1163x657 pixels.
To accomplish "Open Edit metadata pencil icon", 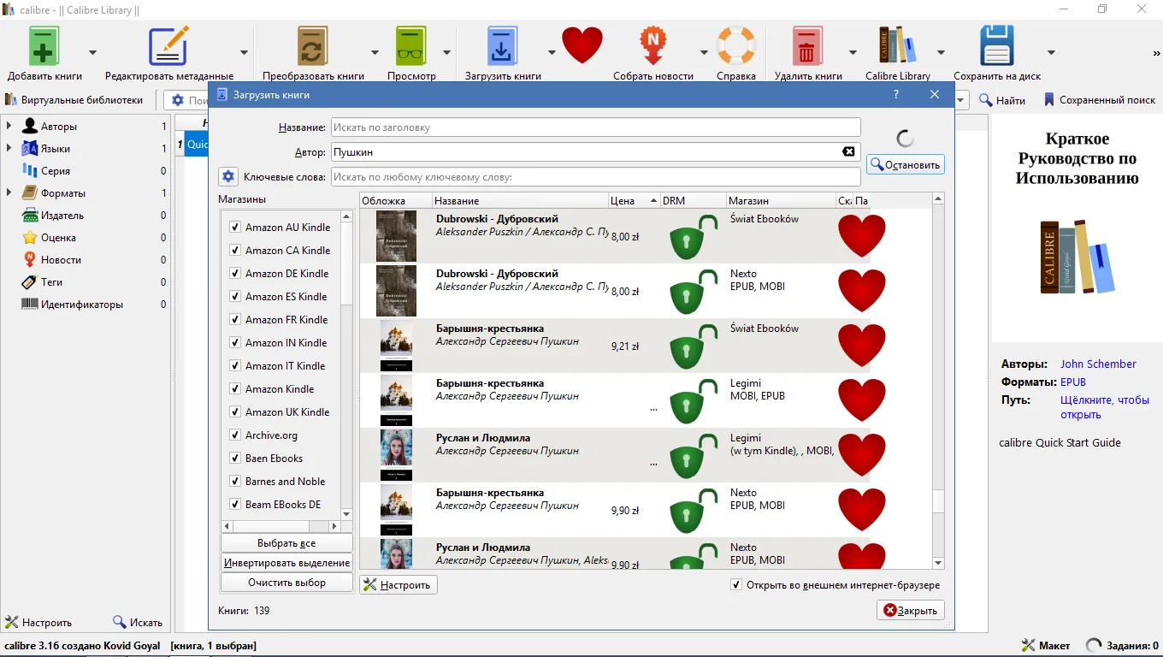I will tap(168, 45).
